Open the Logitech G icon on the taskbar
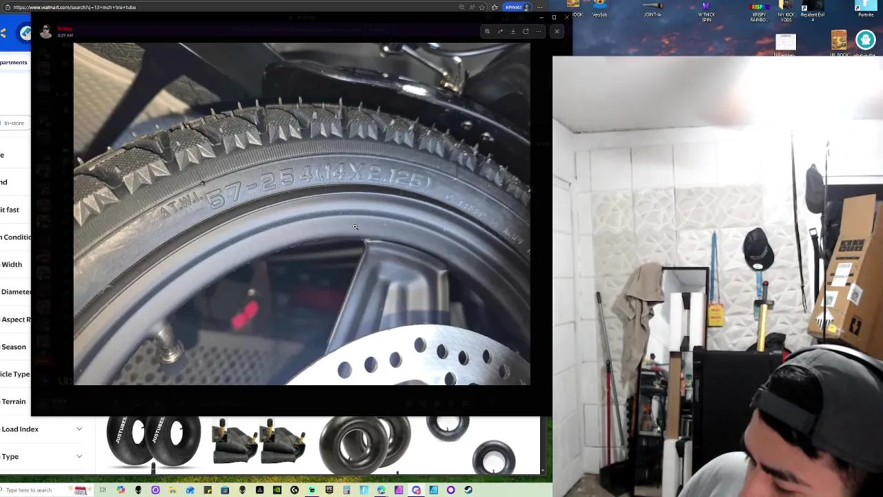883x497 pixels. 295,490
